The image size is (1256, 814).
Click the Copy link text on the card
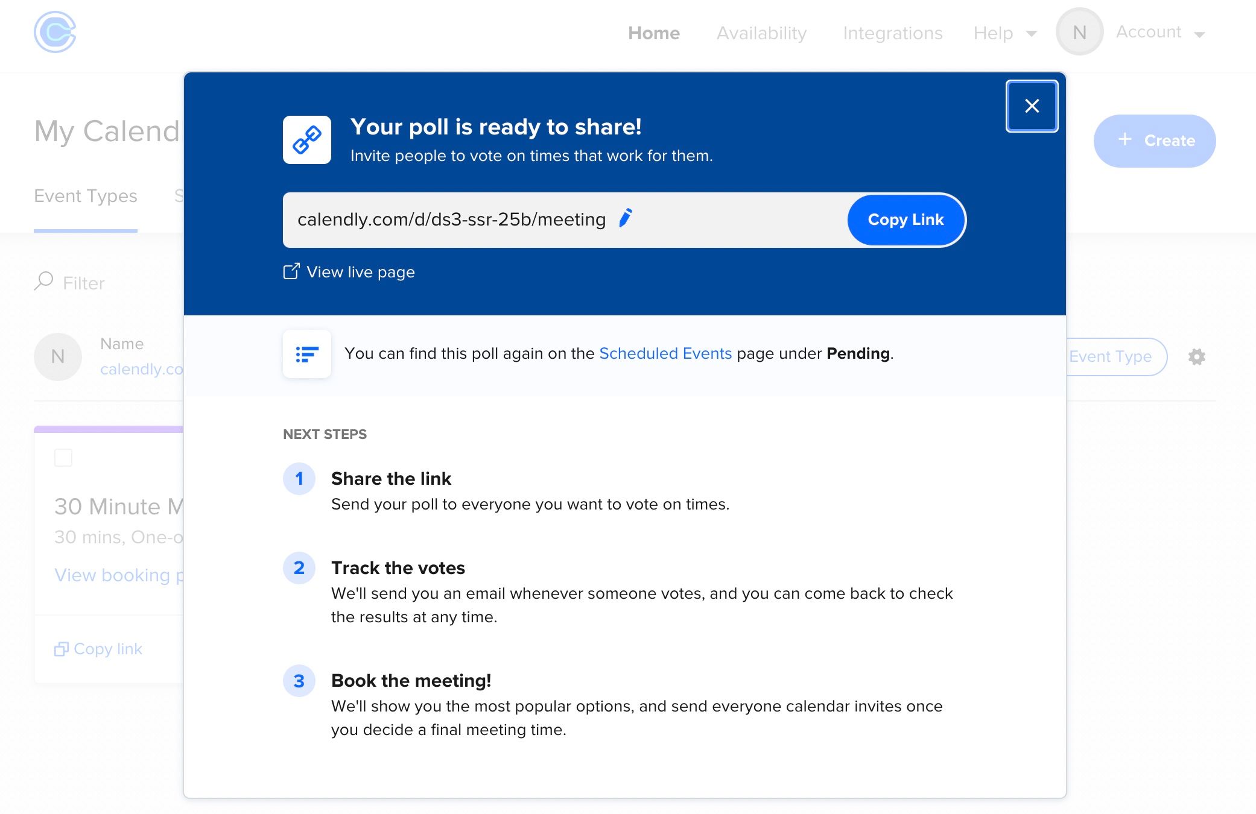tap(108, 649)
